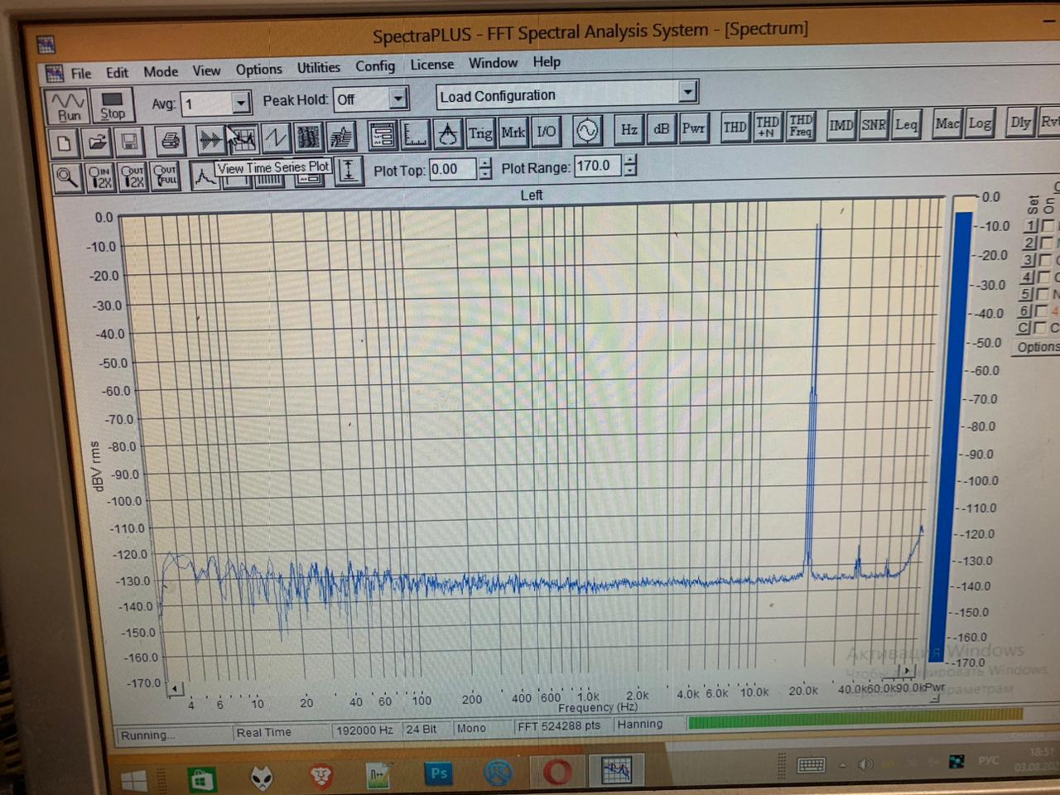Click the Mrk markers toolbar button
Image resolution: width=1060 pixels, height=795 pixels.
tap(513, 132)
